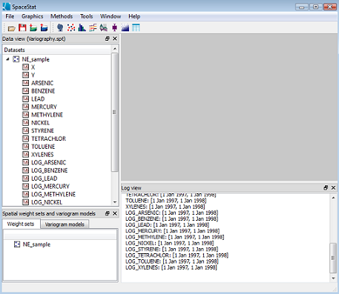Viewport: 339px width, 294px height.
Task: Click icon beside MERCURY variable
Action: tap(25, 107)
